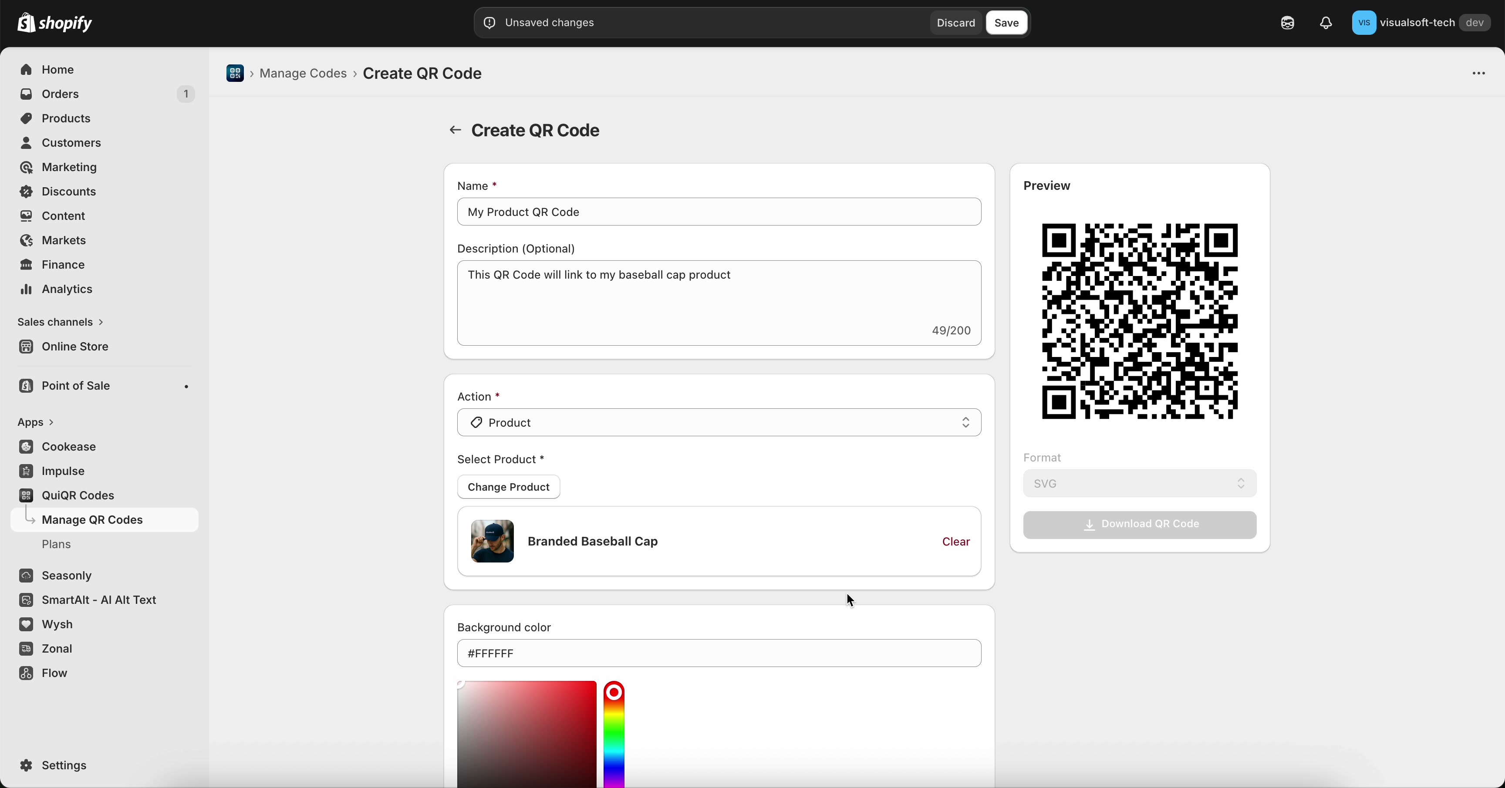
Task: Select the Orders icon in sidebar
Action: (x=27, y=94)
